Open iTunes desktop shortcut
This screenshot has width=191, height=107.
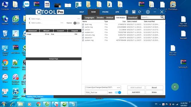(x=5, y=78)
